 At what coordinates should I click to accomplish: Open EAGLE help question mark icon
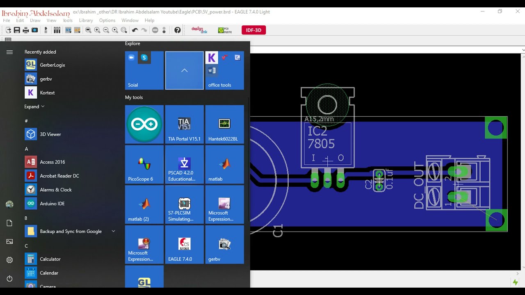[x=177, y=30]
